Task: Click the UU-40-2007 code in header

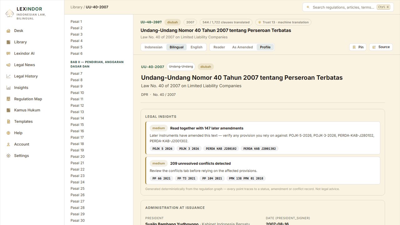Action: coord(151,22)
